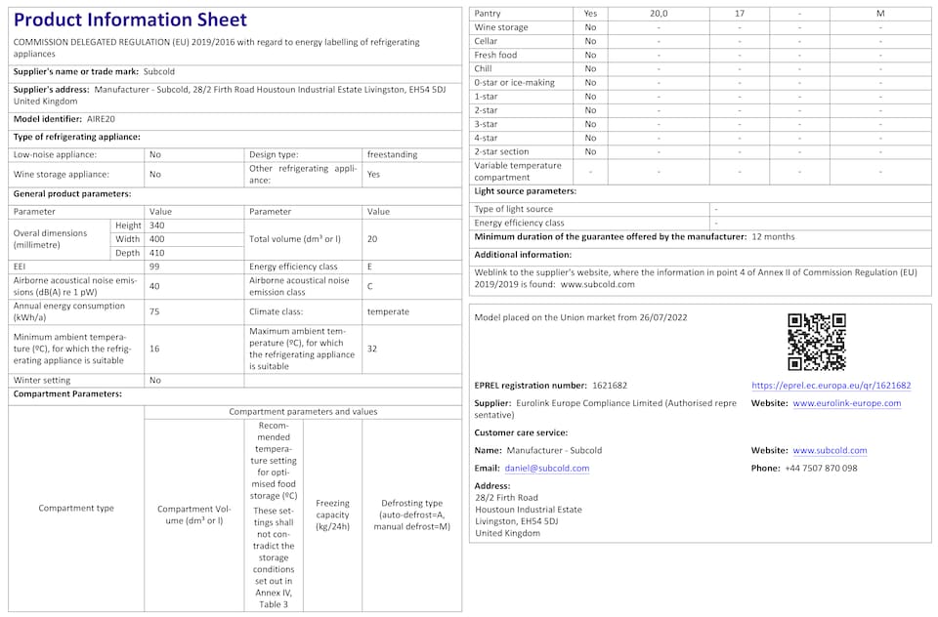Select the EEI value "99"
Image resolution: width=938 pixels, height=617 pixels.
tap(154, 267)
